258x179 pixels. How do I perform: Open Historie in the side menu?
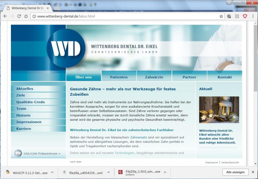pos(38,115)
